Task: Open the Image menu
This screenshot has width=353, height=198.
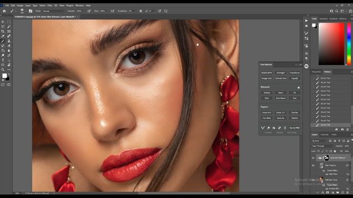Action: click(20, 5)
